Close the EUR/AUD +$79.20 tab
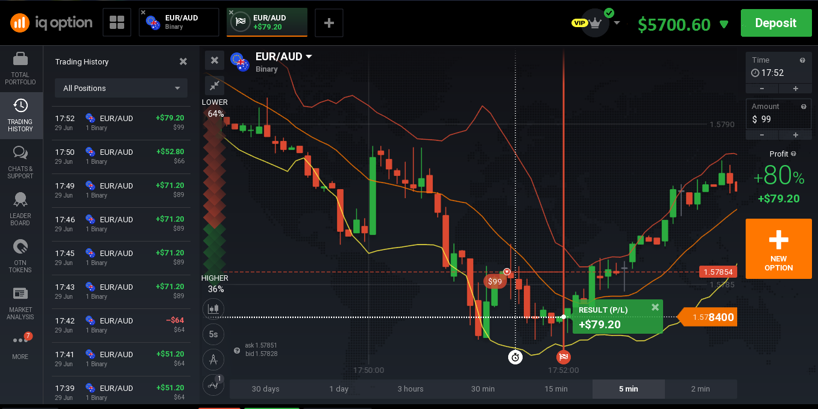Screen dimensions: 818x409 click(x=231, y=12)
